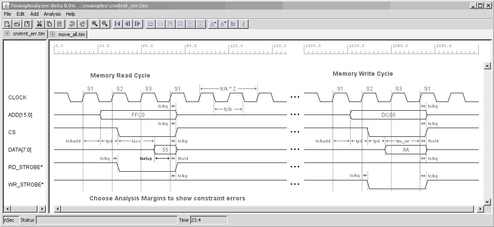Select the CLOCK signal name
The height and width of the screenshot is (227, 494).
[x=17, y=98]
